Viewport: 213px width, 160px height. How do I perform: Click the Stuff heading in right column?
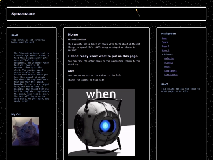164,85
